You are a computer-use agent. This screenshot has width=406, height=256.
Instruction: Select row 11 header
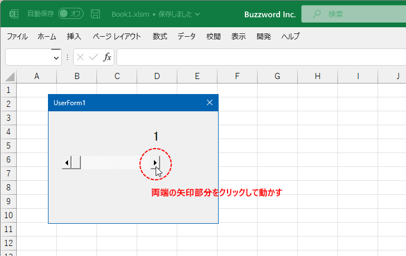pyautogui.click(x=8, y=229)
